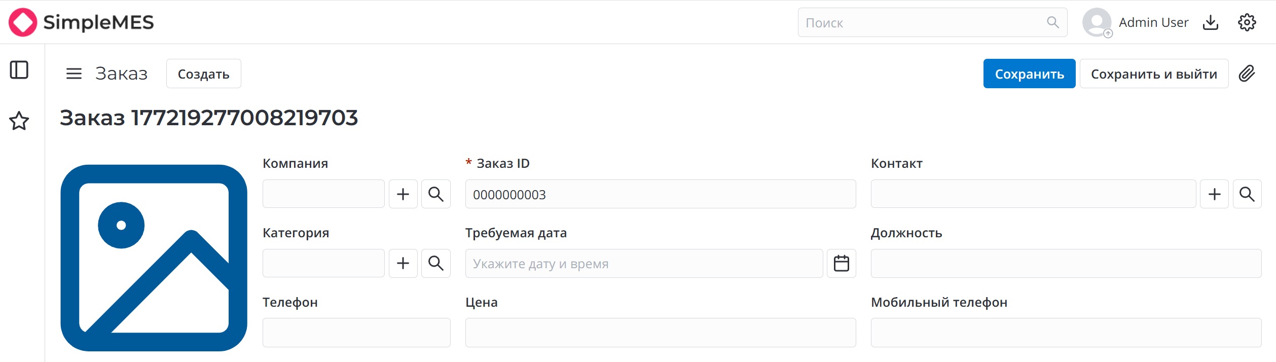Viewport: 1276px width, 362px height.
Task: Create new Компания via plus icon
Action: coord(403,194)
